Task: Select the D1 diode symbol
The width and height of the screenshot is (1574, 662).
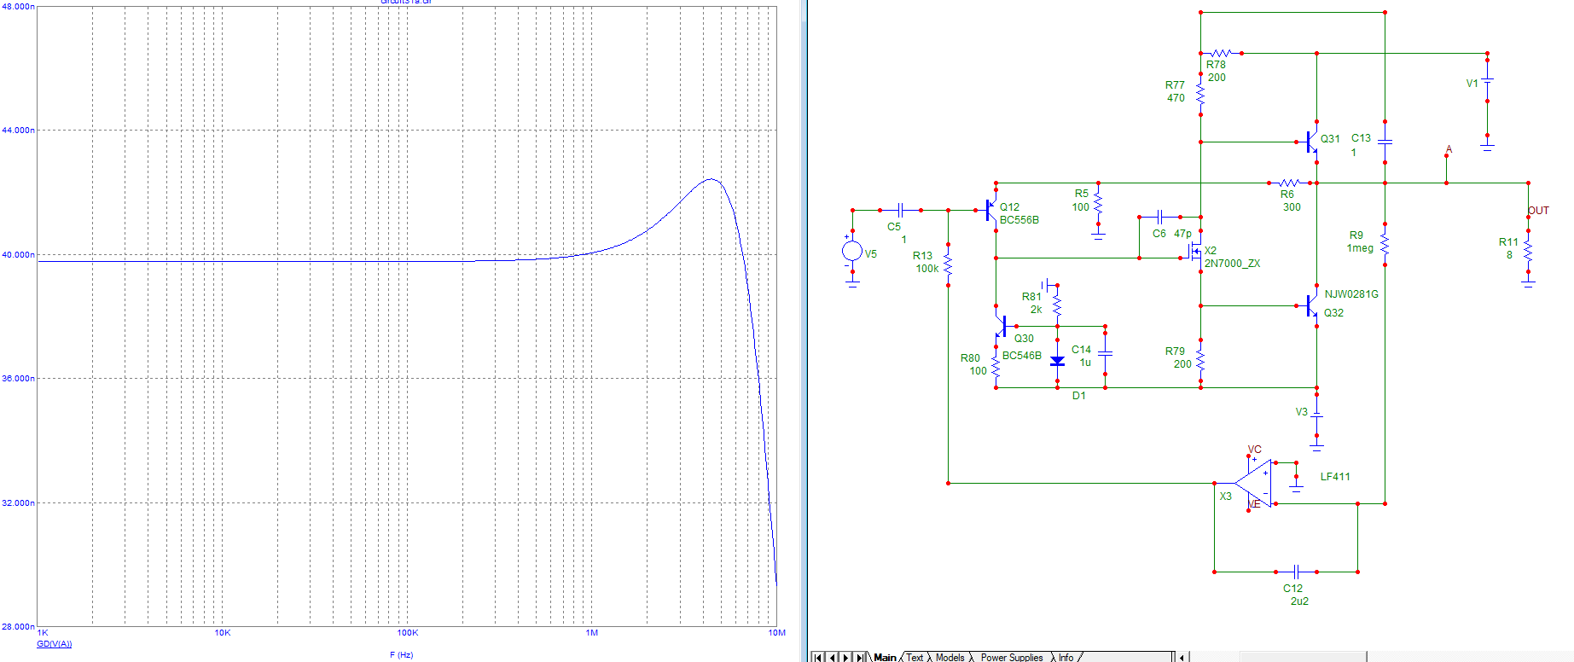Action: (x=1058, y=362)
